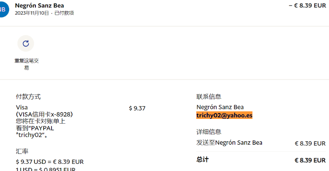The height and width of the screenshot is (171, 329).
Task: Click the 2023年11月10日 已付款项 status text
Action: point(44,13)
